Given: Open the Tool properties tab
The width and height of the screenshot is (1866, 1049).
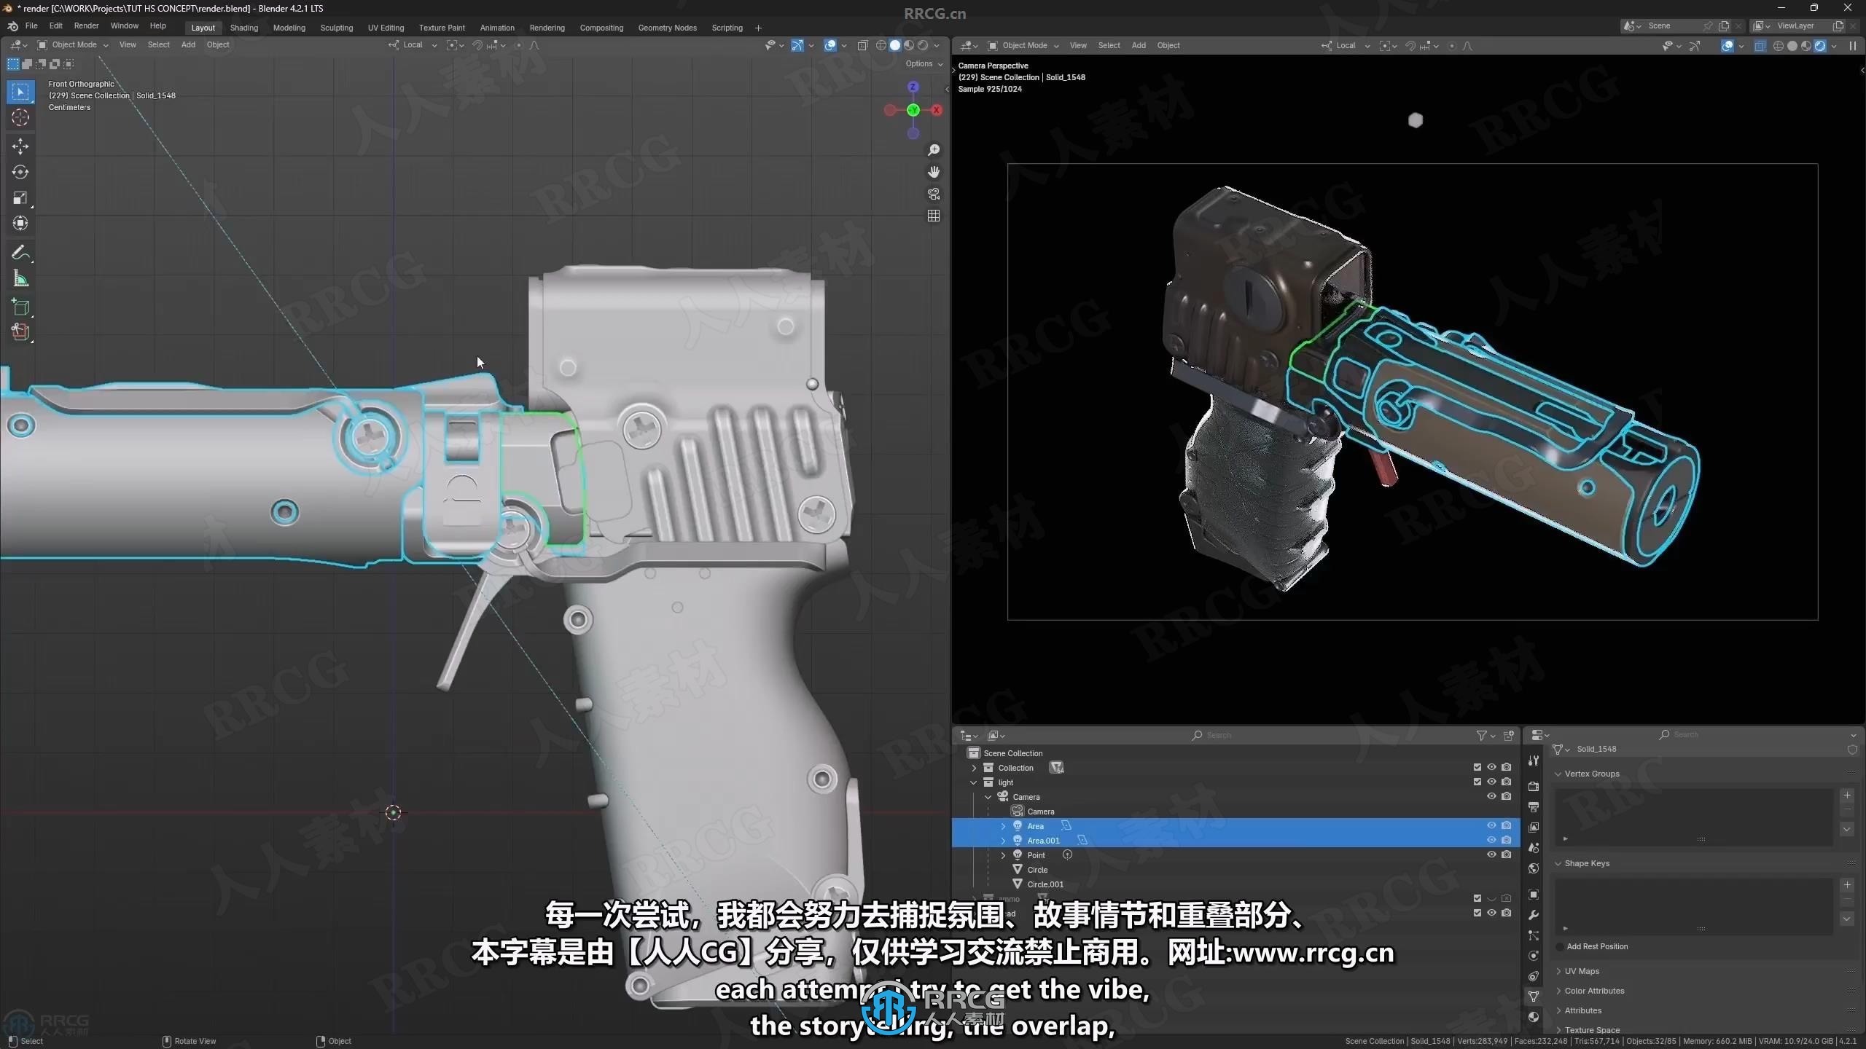Looking at the screenshot, I should tap(1534, 761).
